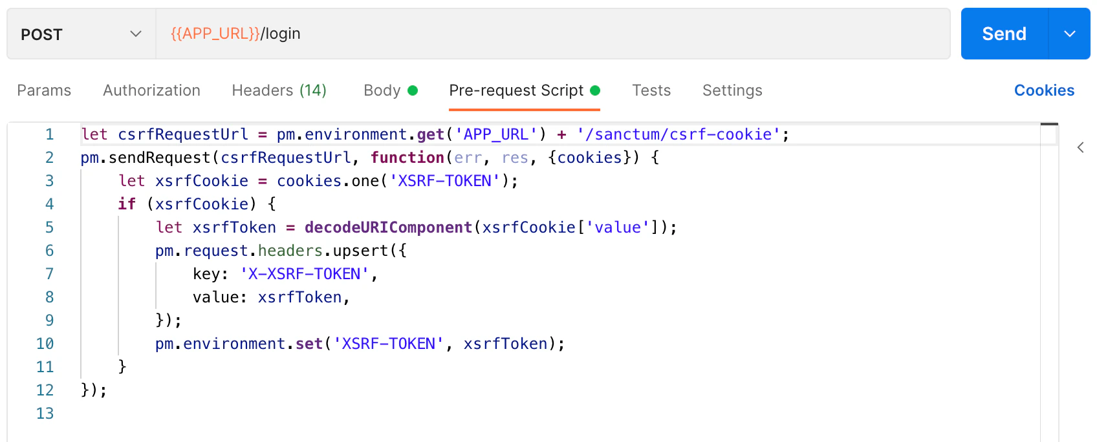Image resolution: width=1097 pixels, height=442 pixels.
Task: Open the Tests tab
Action: coord(651,90)
